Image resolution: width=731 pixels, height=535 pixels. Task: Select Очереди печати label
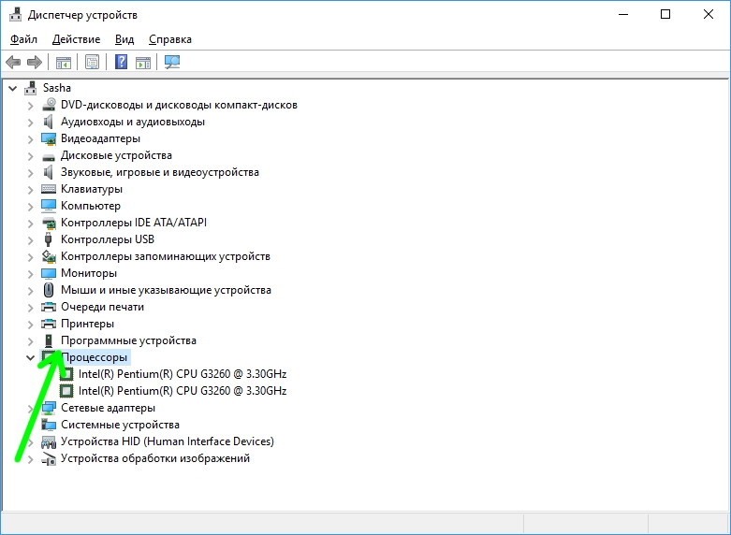pyautogui.click(x=103, y=307)
